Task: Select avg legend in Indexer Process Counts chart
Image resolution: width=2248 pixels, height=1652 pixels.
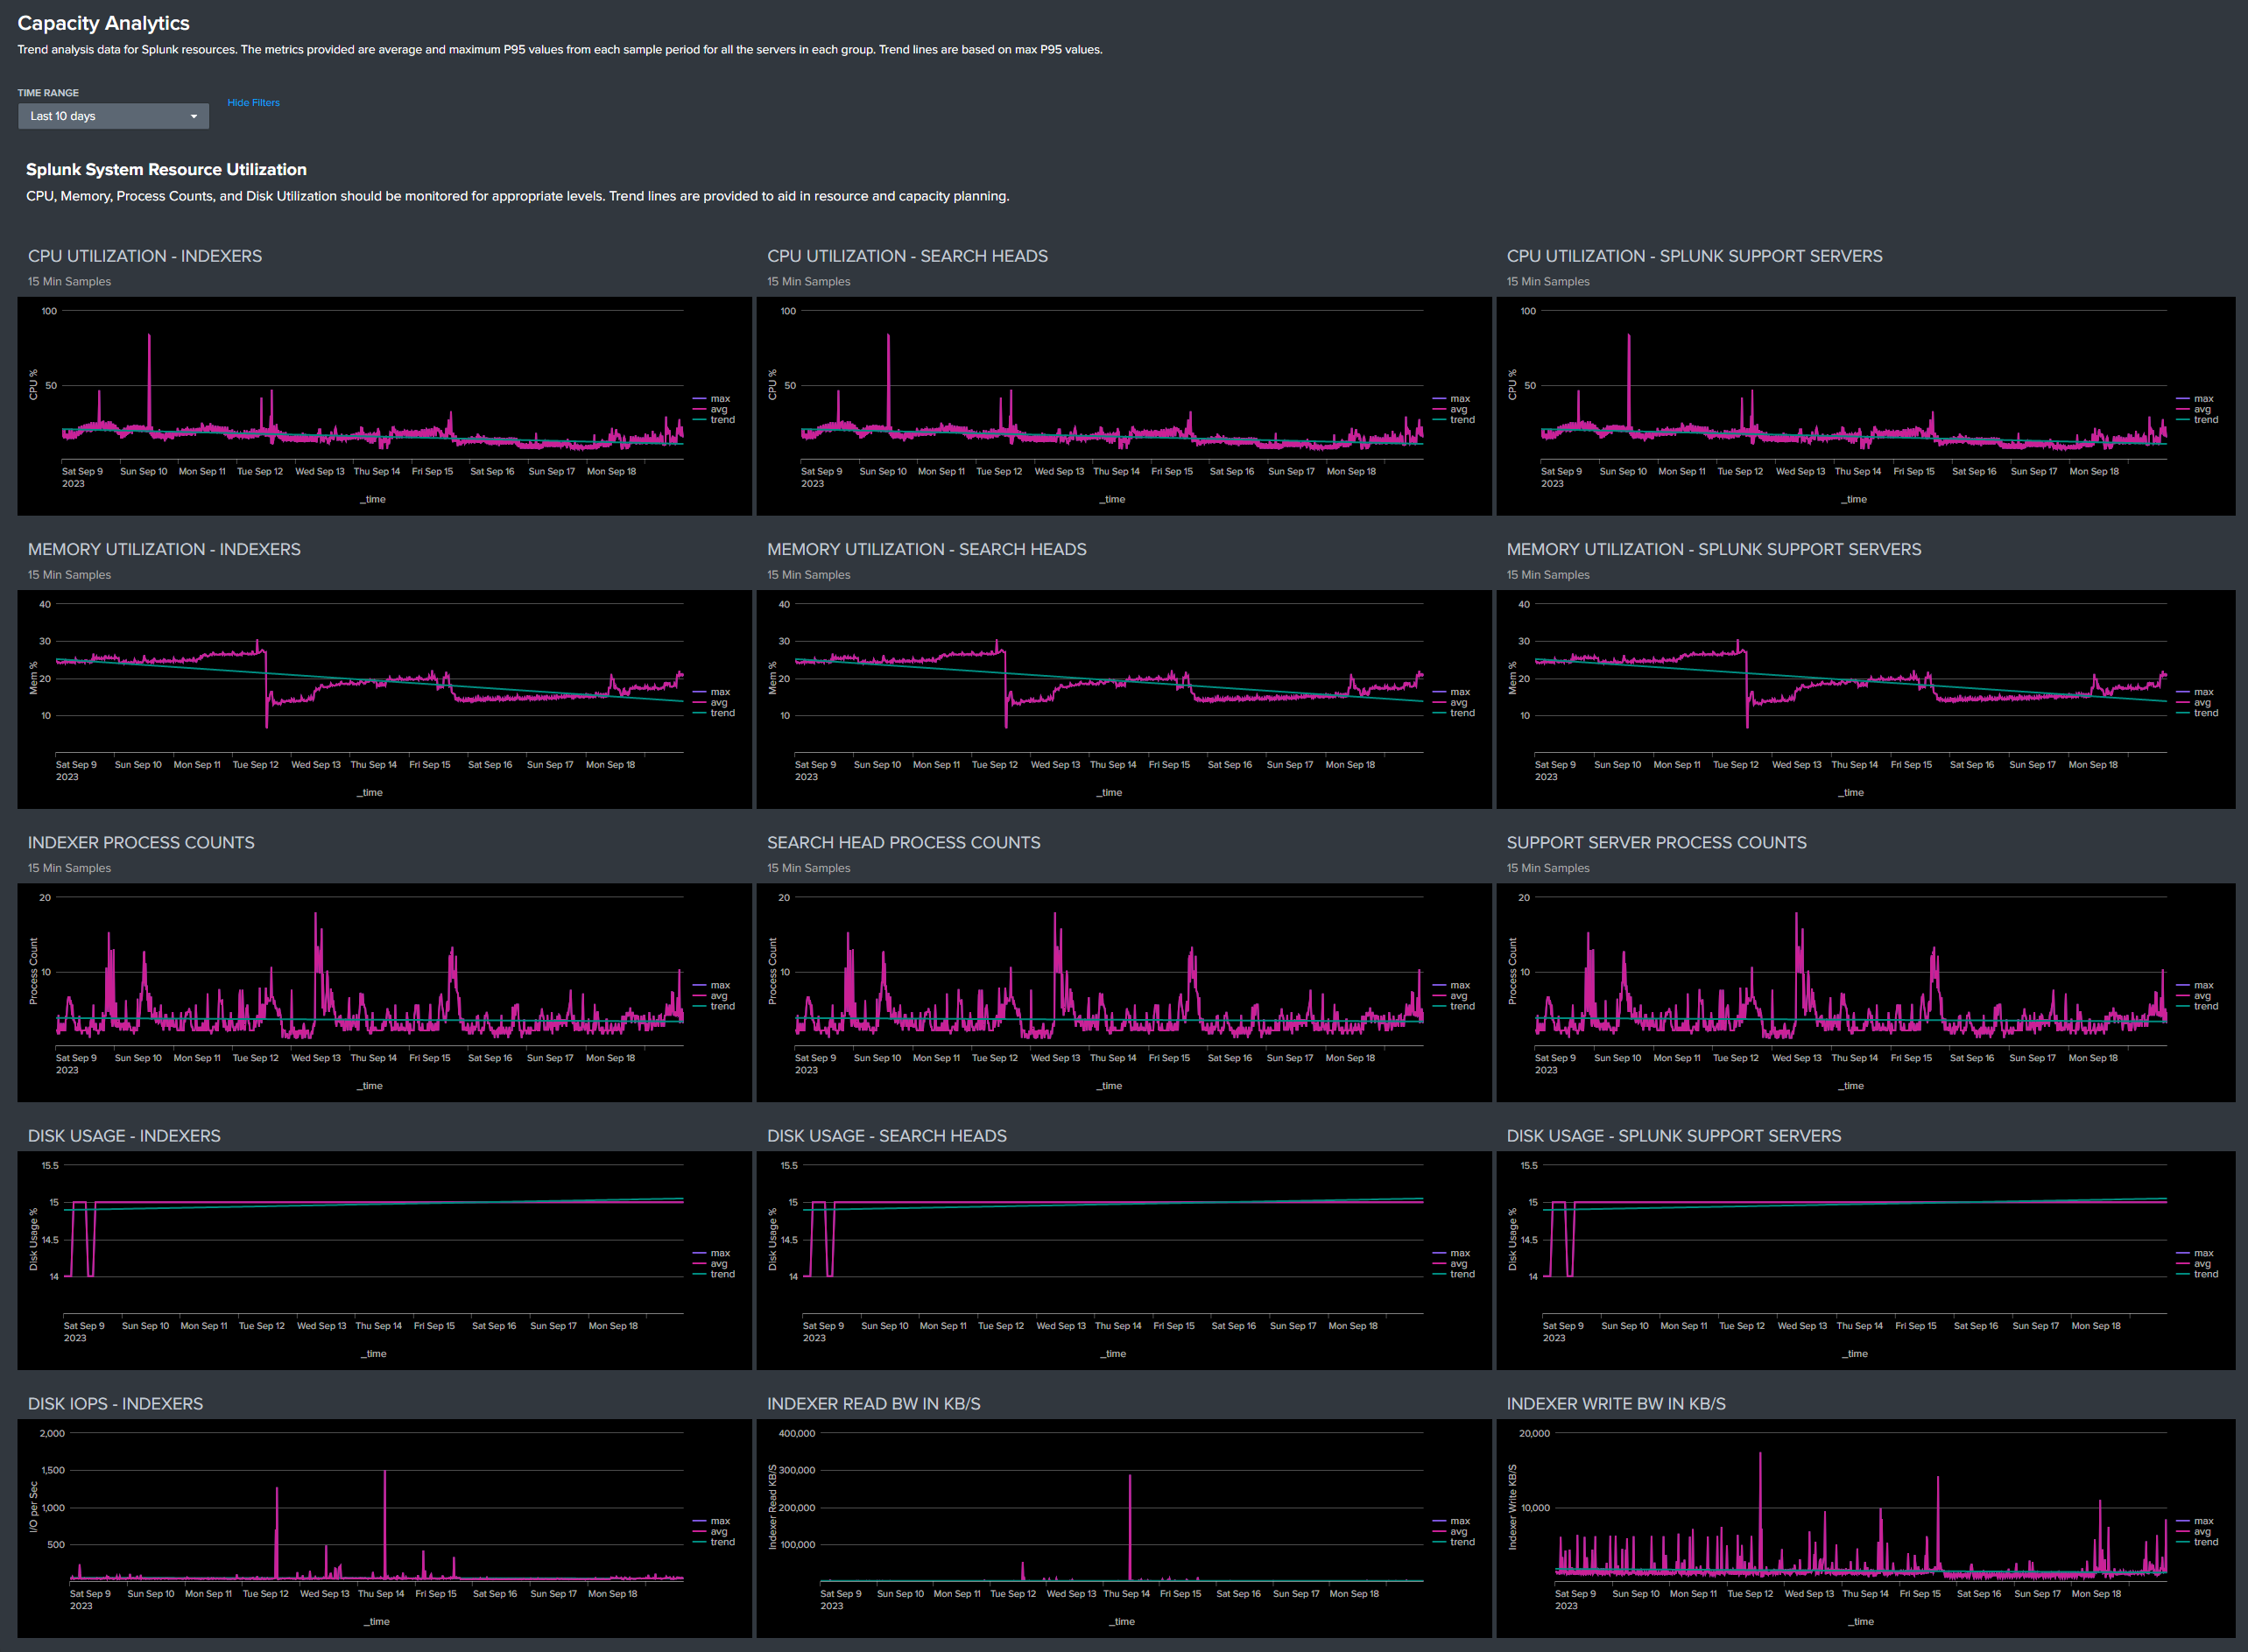Action: coord(710,996)
